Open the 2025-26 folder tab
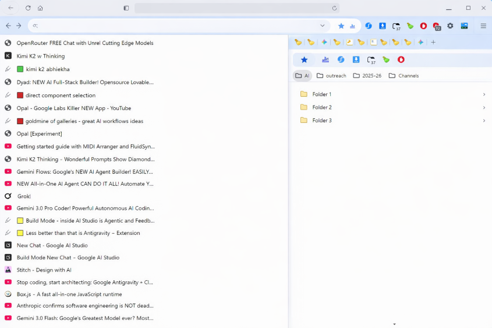The width and height of the screenshot is (492, 328). [367, 76]
